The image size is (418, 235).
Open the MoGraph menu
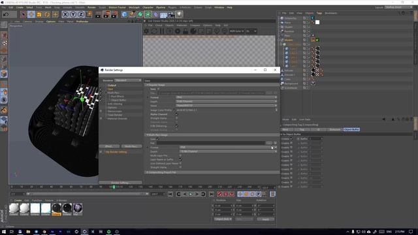click(x=134, y=7)
